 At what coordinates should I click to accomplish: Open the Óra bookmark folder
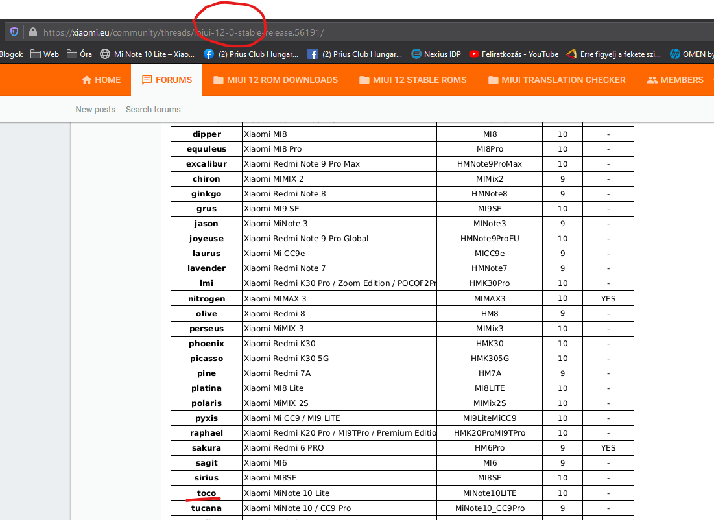(79, 54)
